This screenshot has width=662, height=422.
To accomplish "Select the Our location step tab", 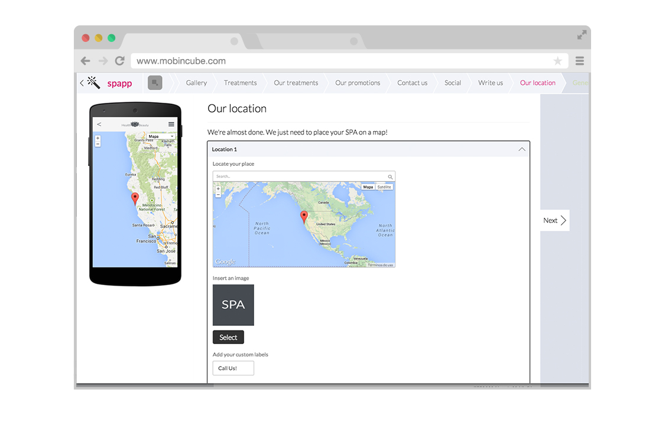I will 537,83.
